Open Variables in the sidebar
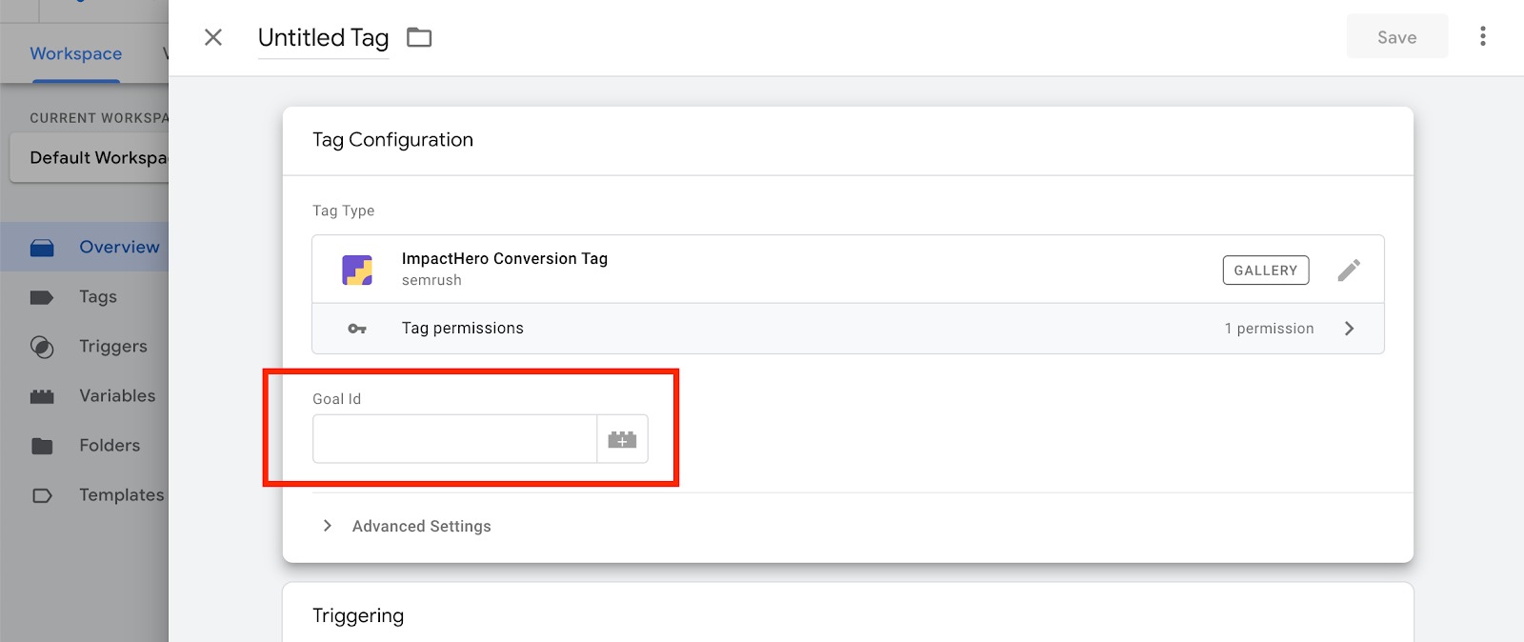 tap(85, 395)
